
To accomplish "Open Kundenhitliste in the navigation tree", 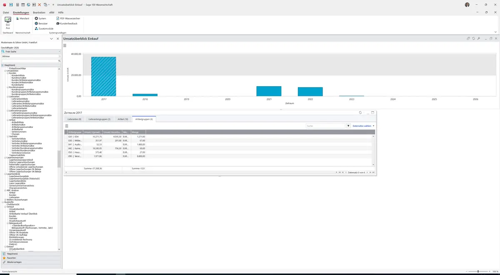I will pos(18,75).
